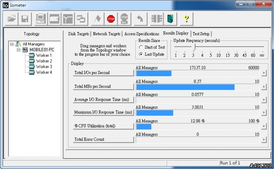The width and height of the screenshot is (274, 169).
Task: Duplicate selected worker icon
Action: 81,19
